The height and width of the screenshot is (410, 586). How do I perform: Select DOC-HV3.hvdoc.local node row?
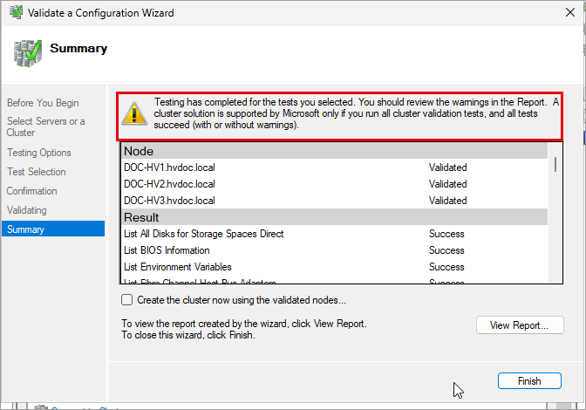[335, 201]
